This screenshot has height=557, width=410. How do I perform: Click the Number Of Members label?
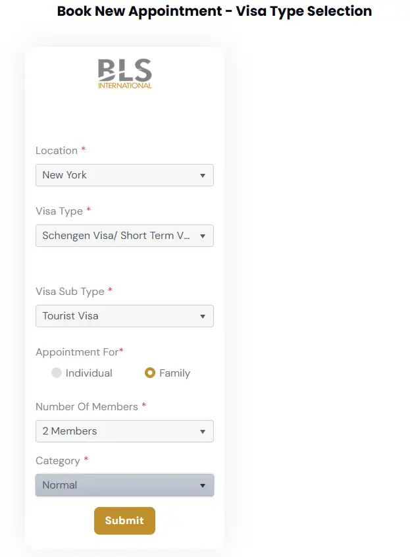[87, 407]
